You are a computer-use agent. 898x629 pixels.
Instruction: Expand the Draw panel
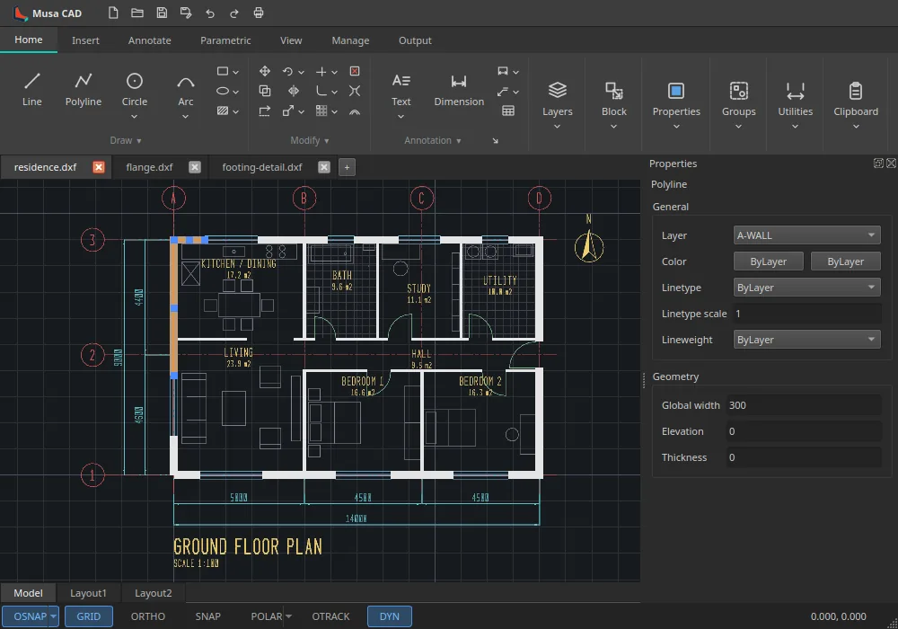pos(126,140)
